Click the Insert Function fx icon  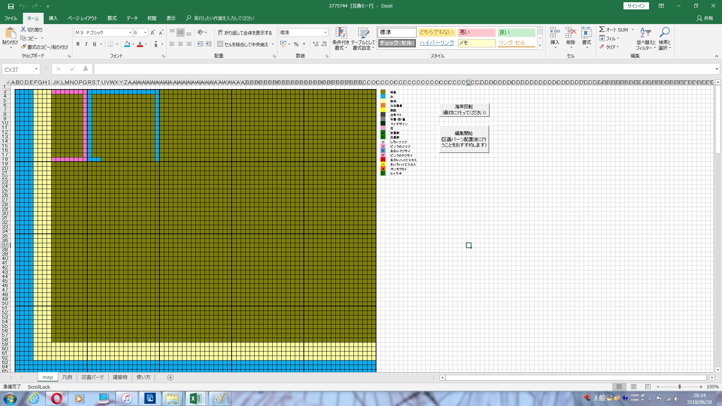(86, 69)
